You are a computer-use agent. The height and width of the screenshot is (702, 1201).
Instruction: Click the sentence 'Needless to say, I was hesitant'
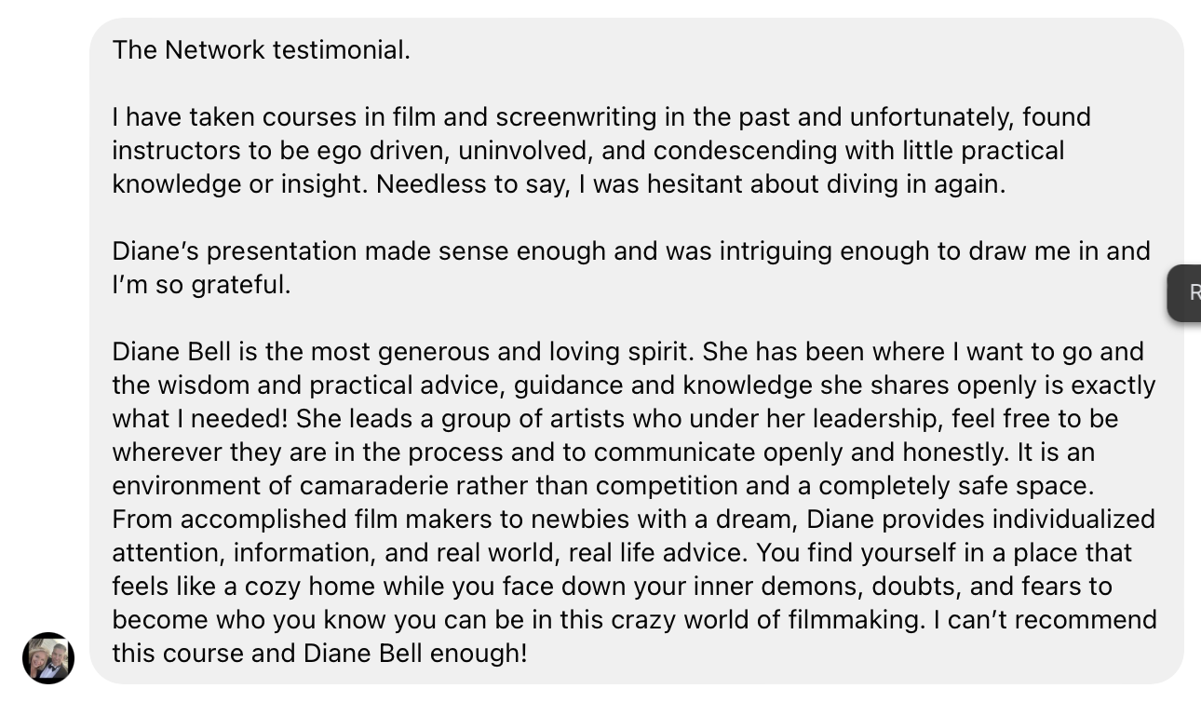(x=690, y=184)
